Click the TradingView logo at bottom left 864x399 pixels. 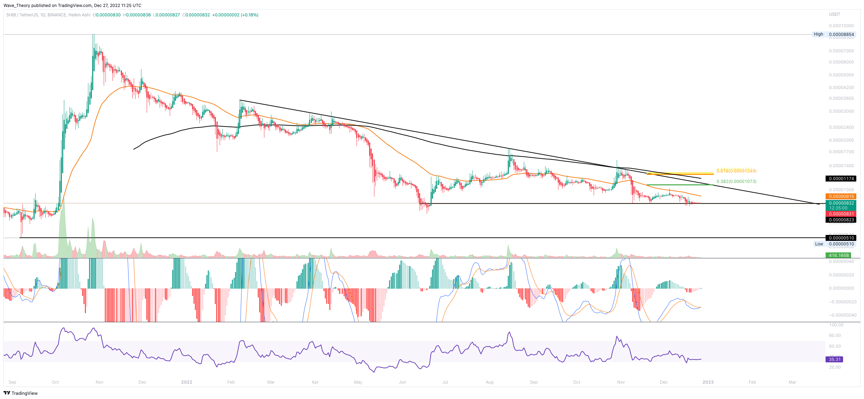pos(20,393)
